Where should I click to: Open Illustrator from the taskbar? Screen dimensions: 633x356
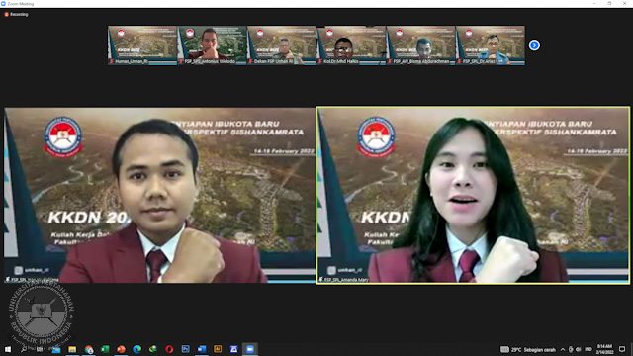pyautogui.click(x=218, y=349)
